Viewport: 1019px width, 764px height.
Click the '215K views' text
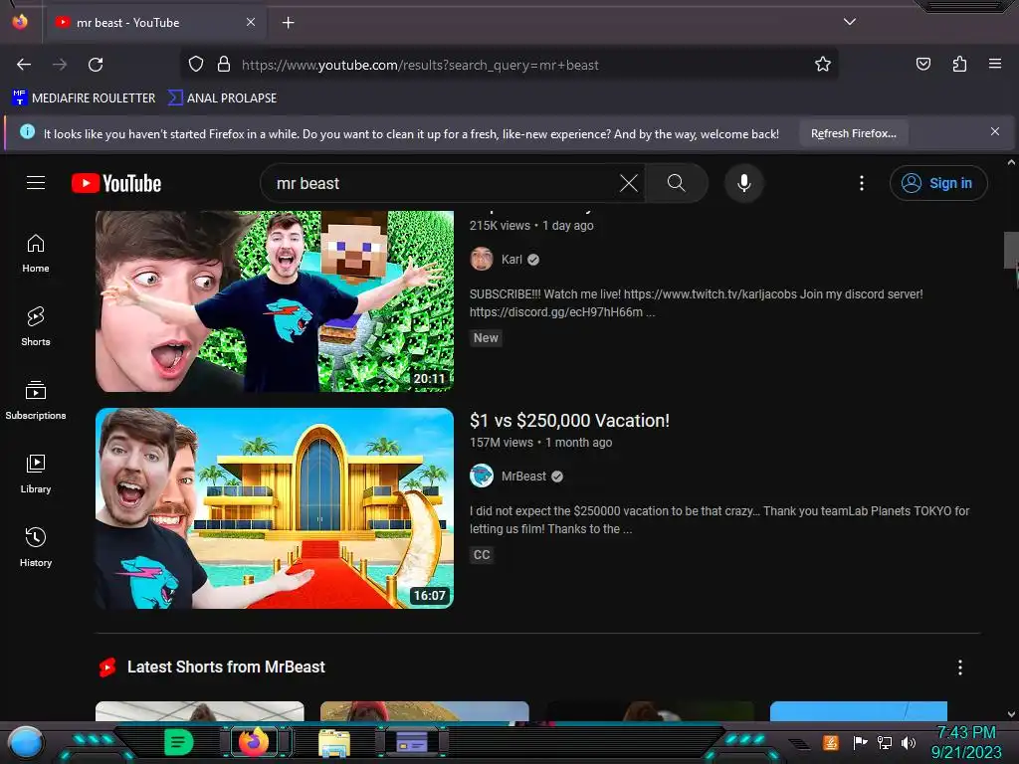(500, 226)
